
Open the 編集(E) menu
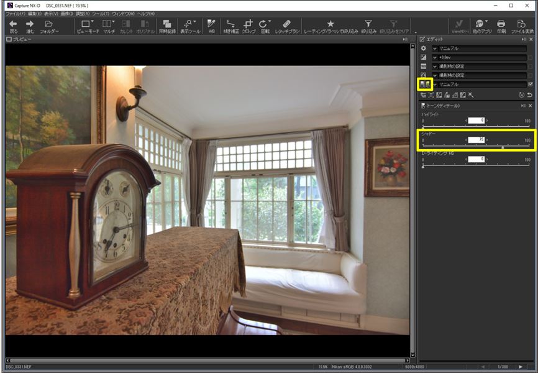[x=34, y=14]
